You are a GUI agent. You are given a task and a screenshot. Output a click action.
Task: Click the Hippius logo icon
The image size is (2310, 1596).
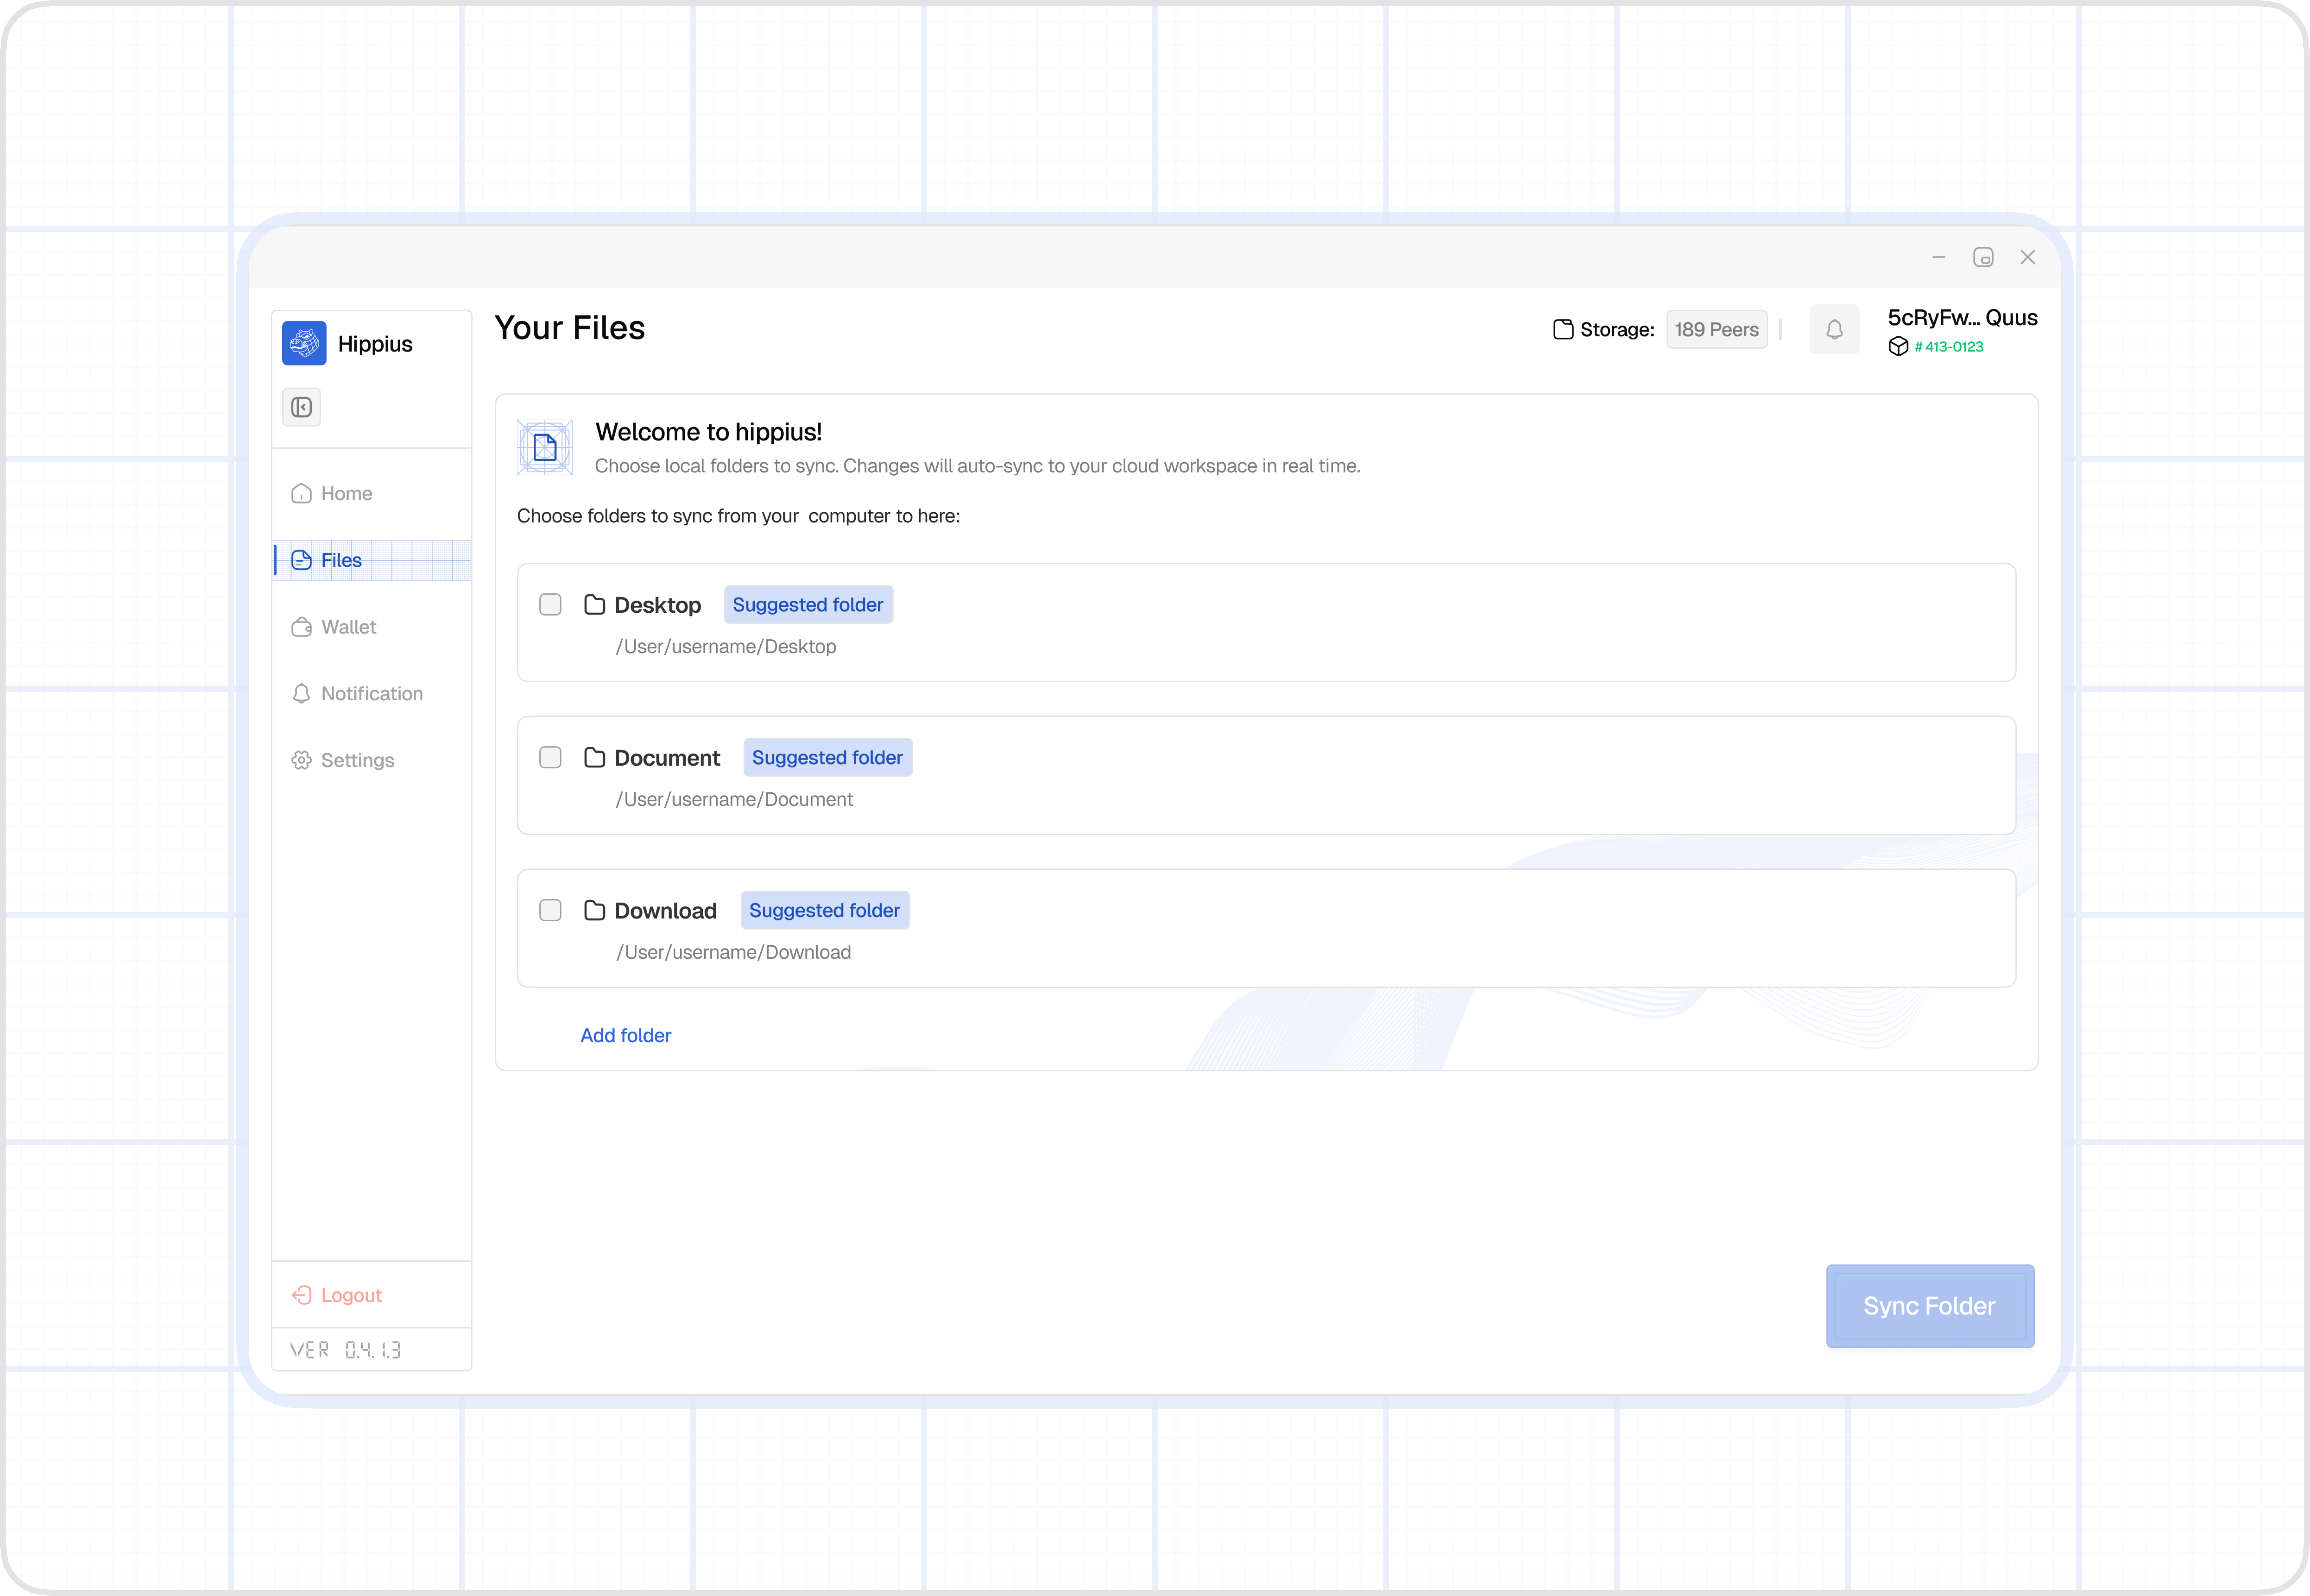click(x=304, y=343)
